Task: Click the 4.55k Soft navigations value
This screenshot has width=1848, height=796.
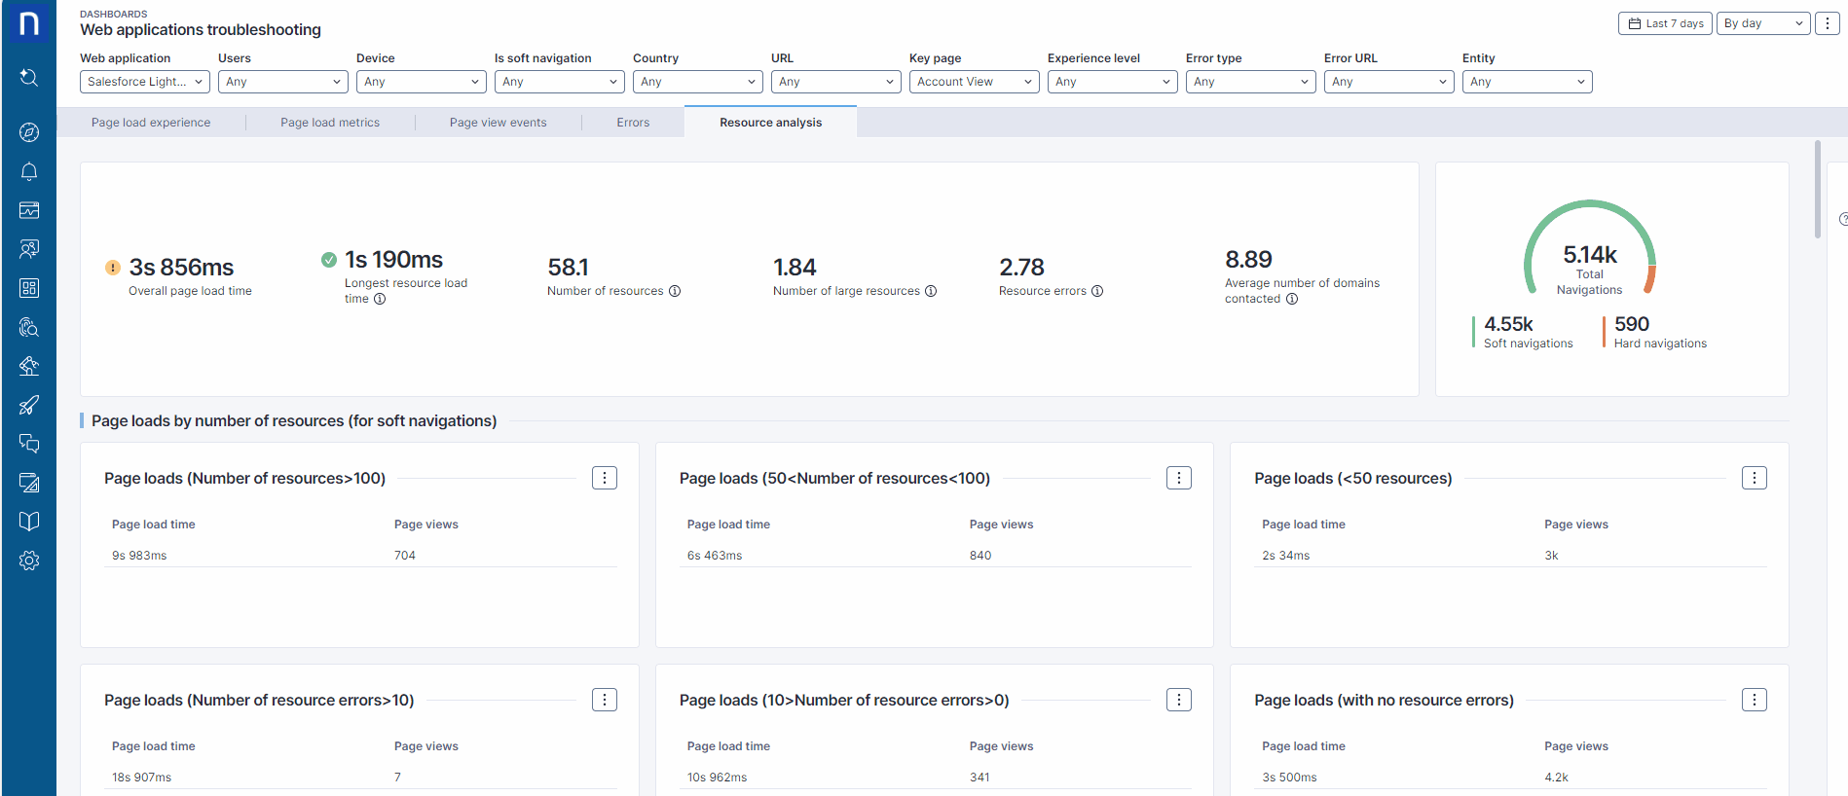Action: (x=1509, y=324)
